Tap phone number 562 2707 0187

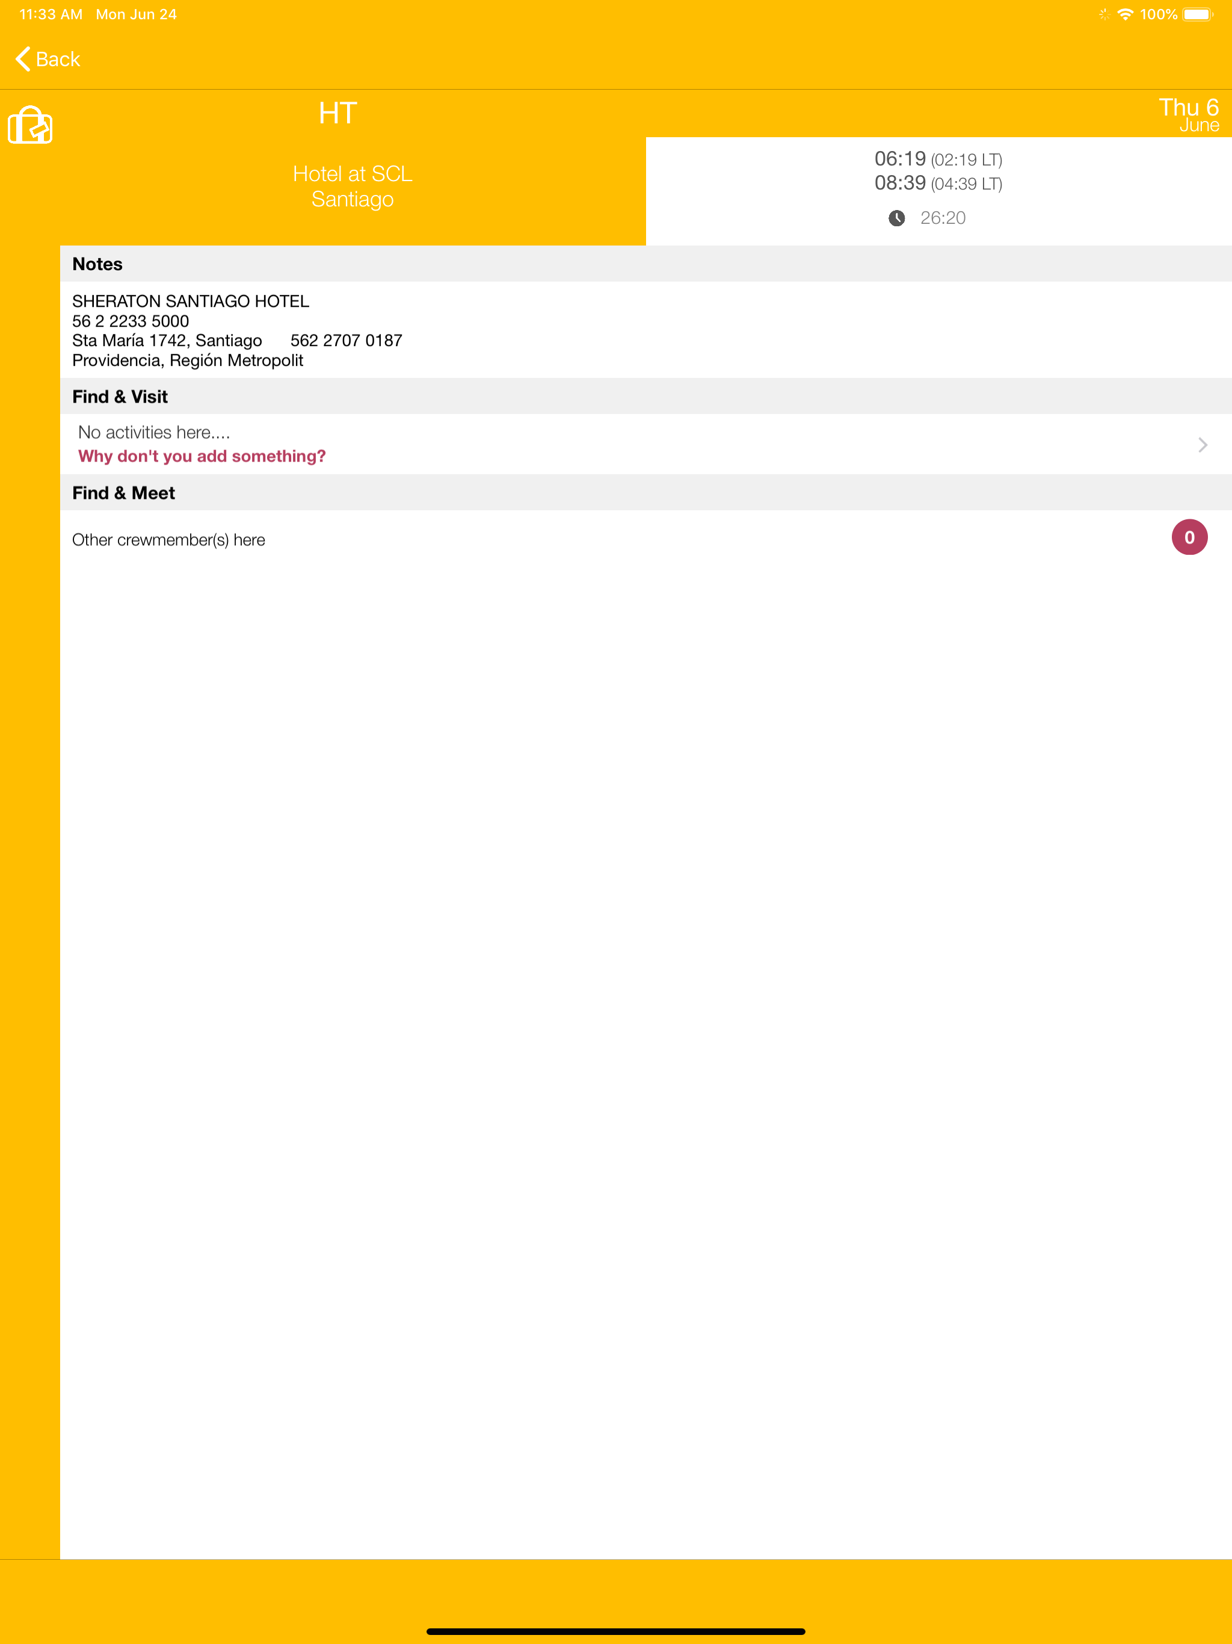tap(345, 341)
